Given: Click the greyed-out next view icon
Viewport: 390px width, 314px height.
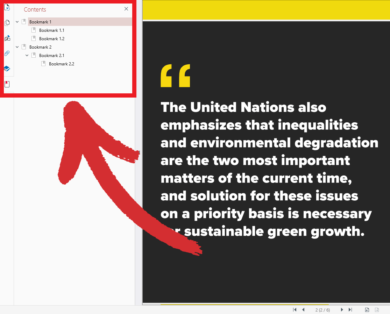Looking at the screenshot, I should (x=377, y=310).
